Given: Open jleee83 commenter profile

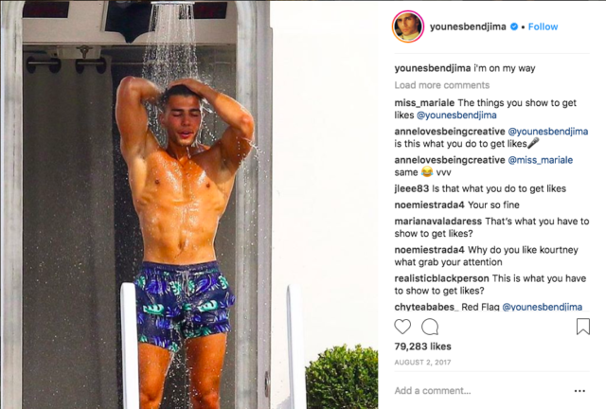Looking at the screenshot, I should (412, 188).
